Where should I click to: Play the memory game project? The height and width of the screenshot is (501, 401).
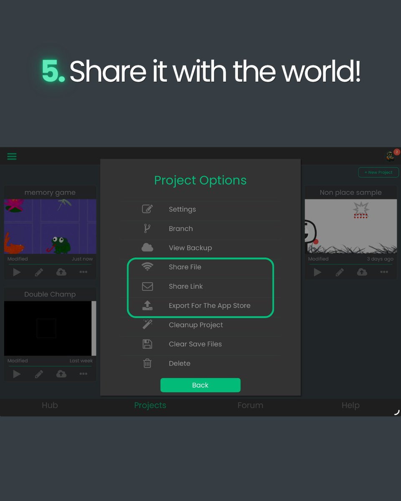[x=17, y=272]
